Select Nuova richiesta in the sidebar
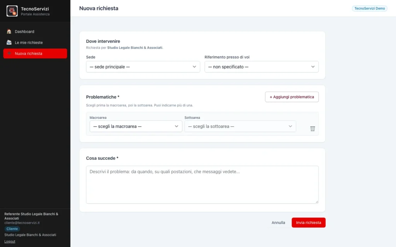Viewport: 396px width, 247px height. (x=35, y=53)
